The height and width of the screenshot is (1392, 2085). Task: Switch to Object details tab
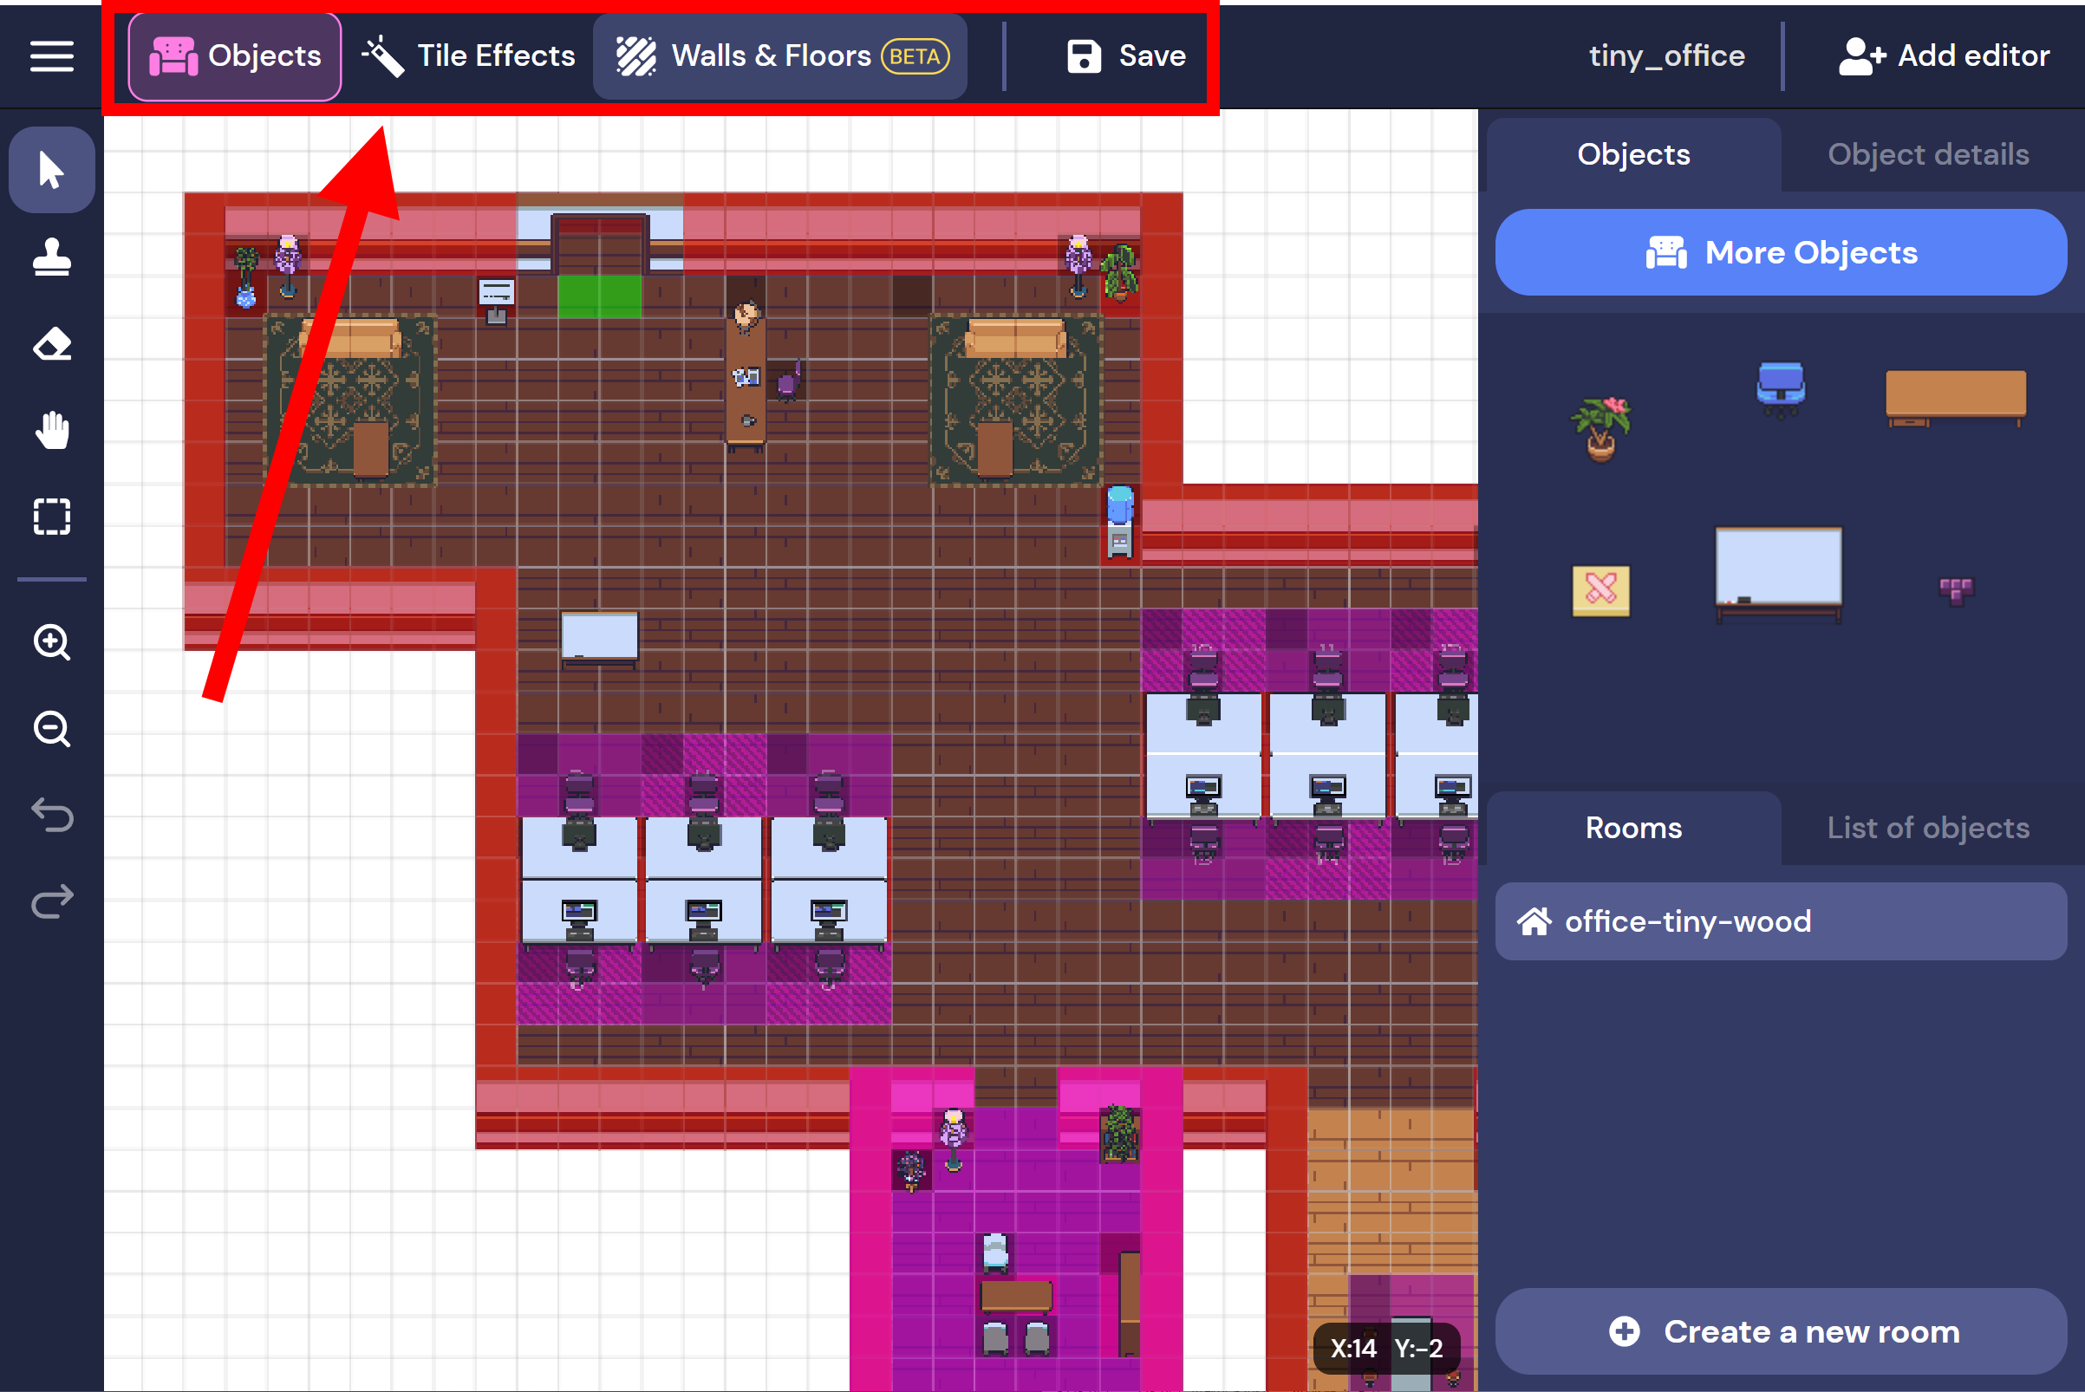pyautogui.click(x=1927, y=154)
